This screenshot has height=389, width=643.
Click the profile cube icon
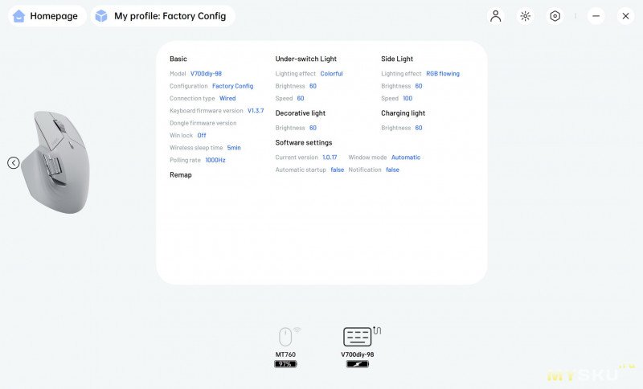click(101, 16)
